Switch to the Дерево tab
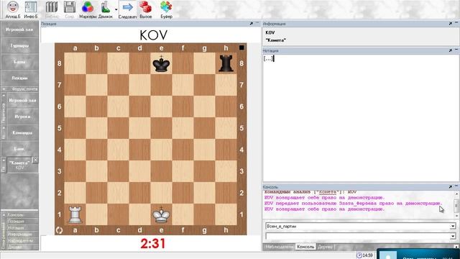The height and width of the screenshot is (259, 460). (325, 247)
